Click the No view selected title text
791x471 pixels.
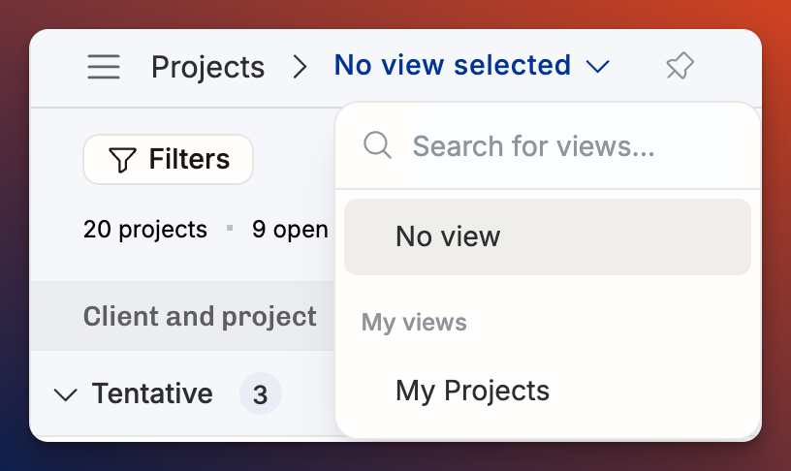(x=453, y=65)
